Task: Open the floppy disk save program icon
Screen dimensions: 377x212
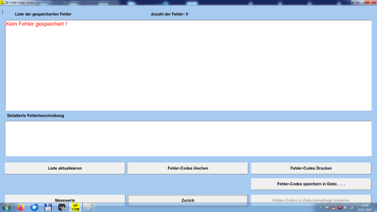Action: click(x=48, y=207)
